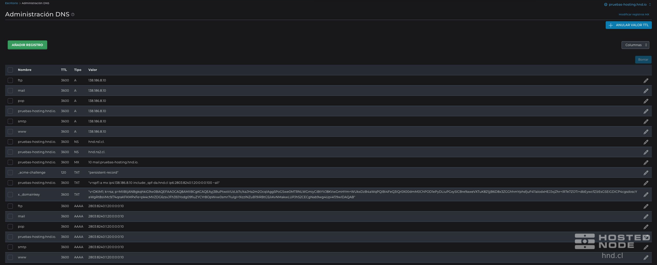Open the Modificar registros MX link
Image resolution: width=657 pixels, height=265 pixels.
pyautogui.click(x=634, y=15)
